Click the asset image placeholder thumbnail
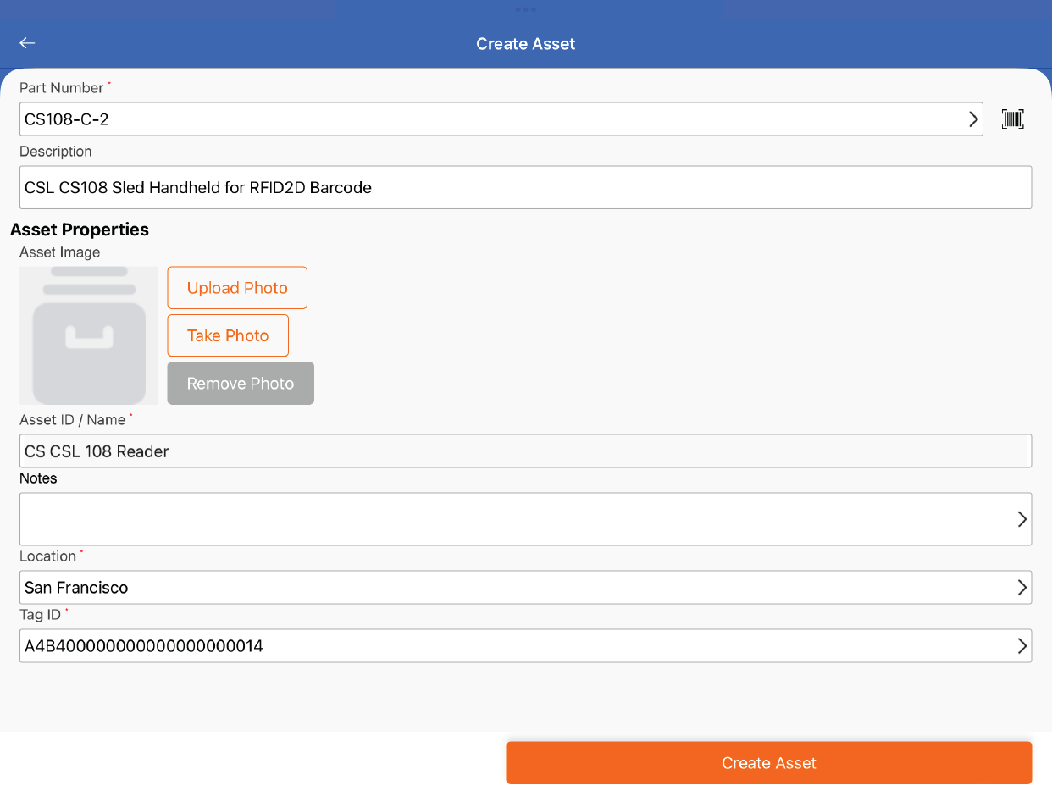The height and width of the screenshot is (791, 1052). pyautogui.click(x=88, y=335)
